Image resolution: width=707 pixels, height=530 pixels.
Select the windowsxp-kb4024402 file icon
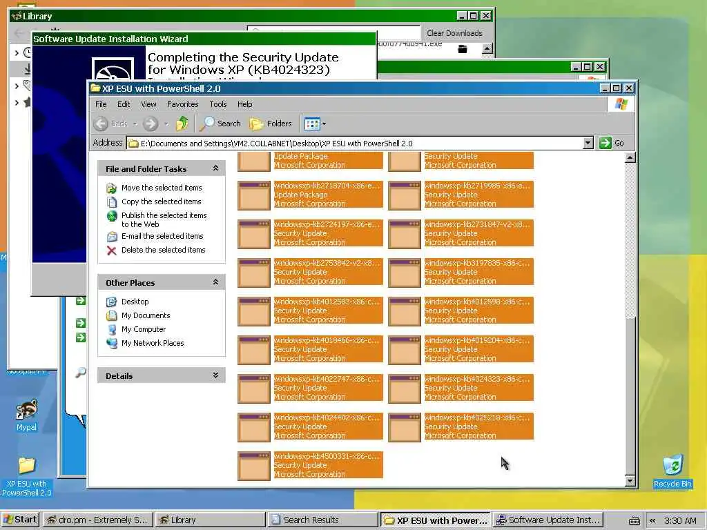pyautogui.click(x=254, y=428)
